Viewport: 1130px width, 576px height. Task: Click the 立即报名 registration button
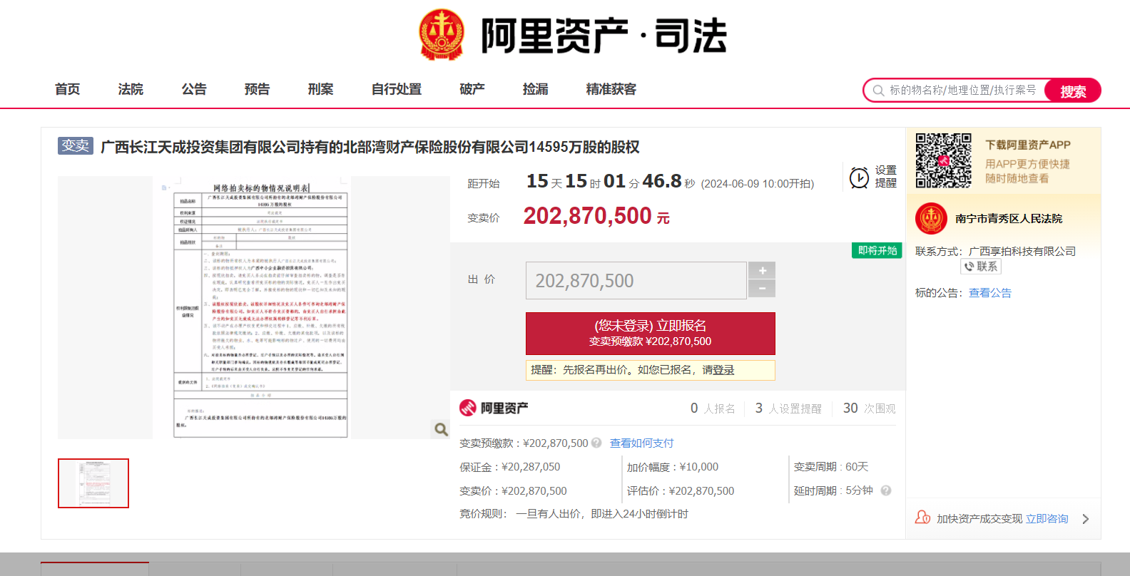(651, 333)
